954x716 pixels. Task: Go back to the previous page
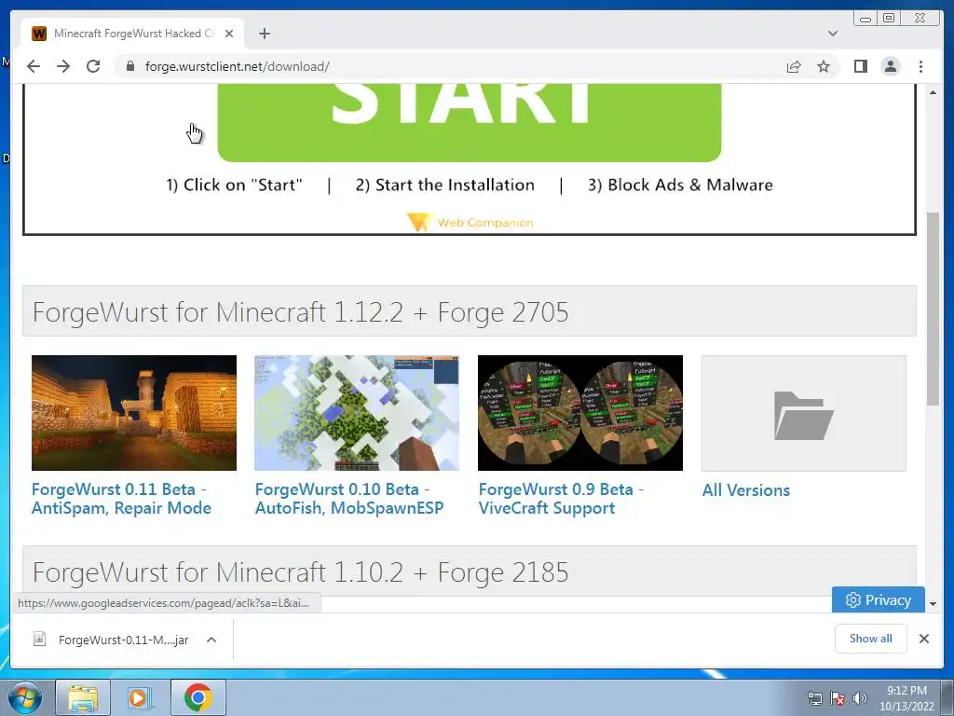tap(34, 66)
